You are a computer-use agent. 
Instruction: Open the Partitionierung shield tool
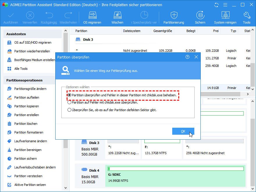(174, 17)
